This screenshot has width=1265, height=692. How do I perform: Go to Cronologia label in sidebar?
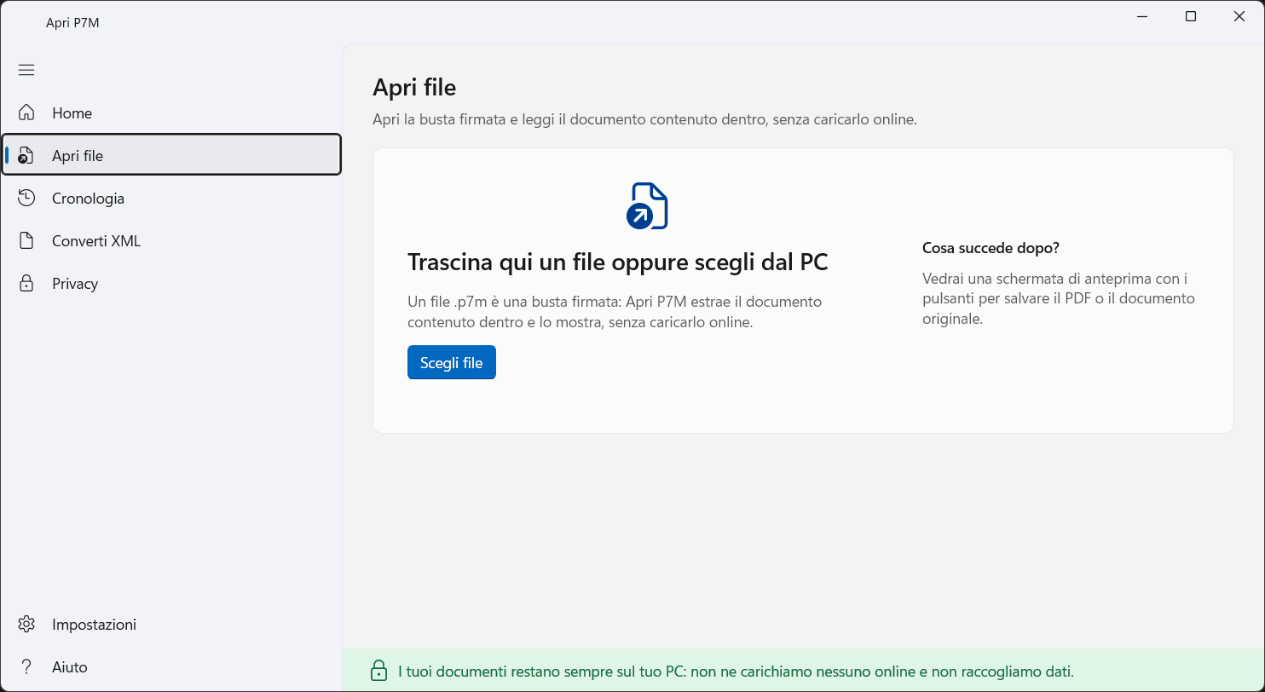point(88,199)
